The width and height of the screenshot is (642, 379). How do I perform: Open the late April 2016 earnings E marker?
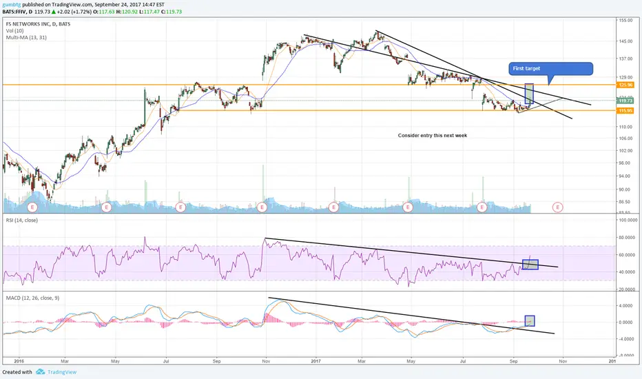[x=107, y=207]
